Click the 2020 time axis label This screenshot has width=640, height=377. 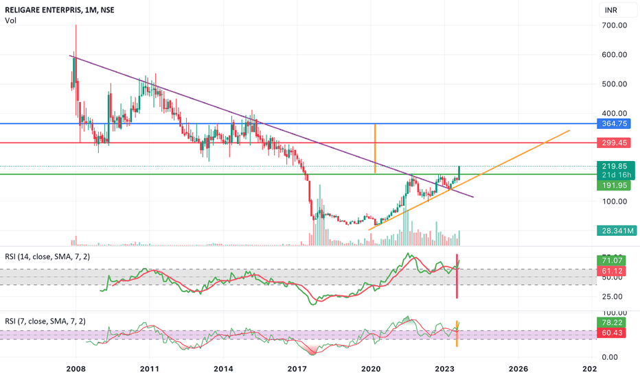[371, 369]
